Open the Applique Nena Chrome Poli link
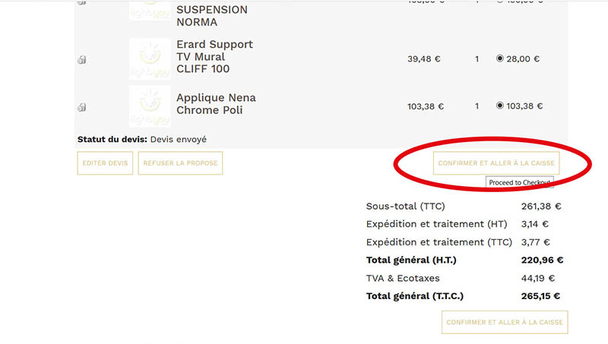The height and width of the screenshot is (344, 608). pos(216,104)
